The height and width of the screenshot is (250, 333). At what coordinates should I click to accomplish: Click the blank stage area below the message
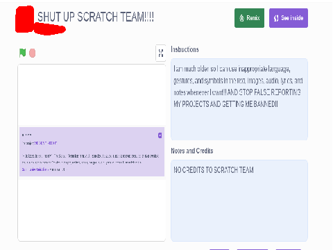click(92, 210)
